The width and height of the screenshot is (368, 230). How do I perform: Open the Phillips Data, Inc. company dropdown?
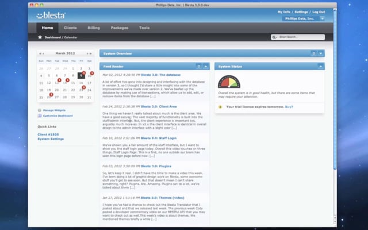pyautogui.click(x=323, y=18)
